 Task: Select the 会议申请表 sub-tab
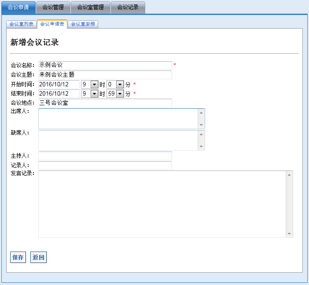(52, 24)
